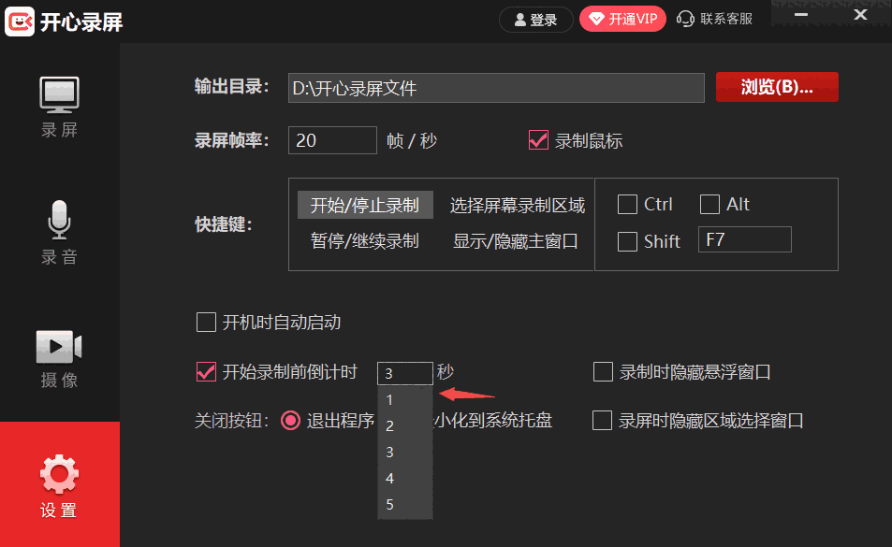Enable 开机时自动启动 auto-start option

tap(206, 323)
